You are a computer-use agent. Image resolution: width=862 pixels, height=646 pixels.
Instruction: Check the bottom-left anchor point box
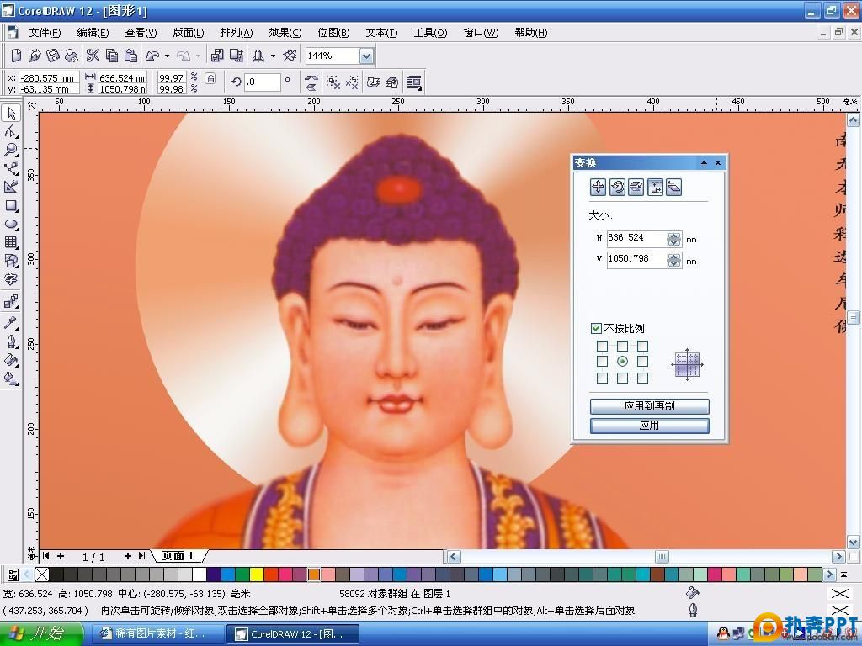click(602, 378)
